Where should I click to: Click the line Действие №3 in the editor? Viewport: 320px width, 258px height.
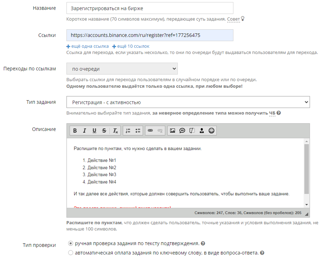click(102, 175)
